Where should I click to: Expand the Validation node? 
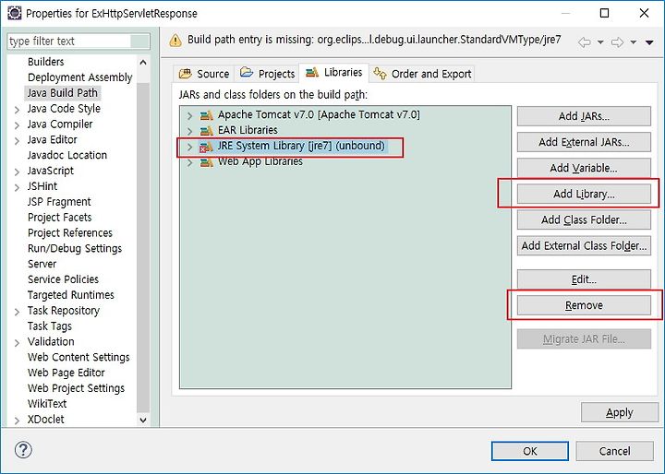point(17,343)
